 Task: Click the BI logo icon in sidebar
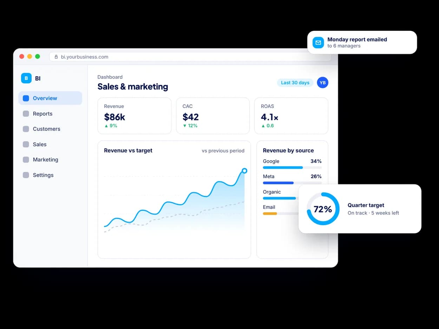pos(26,78)
